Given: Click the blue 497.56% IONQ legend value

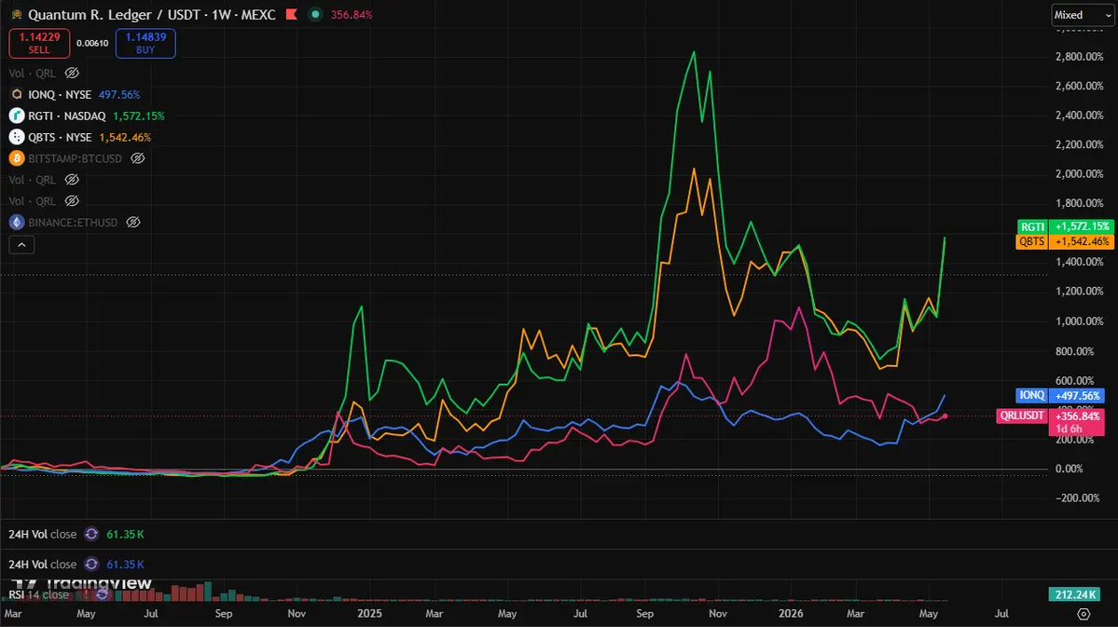Looking at the screenshot, I should tap(119, 94).
